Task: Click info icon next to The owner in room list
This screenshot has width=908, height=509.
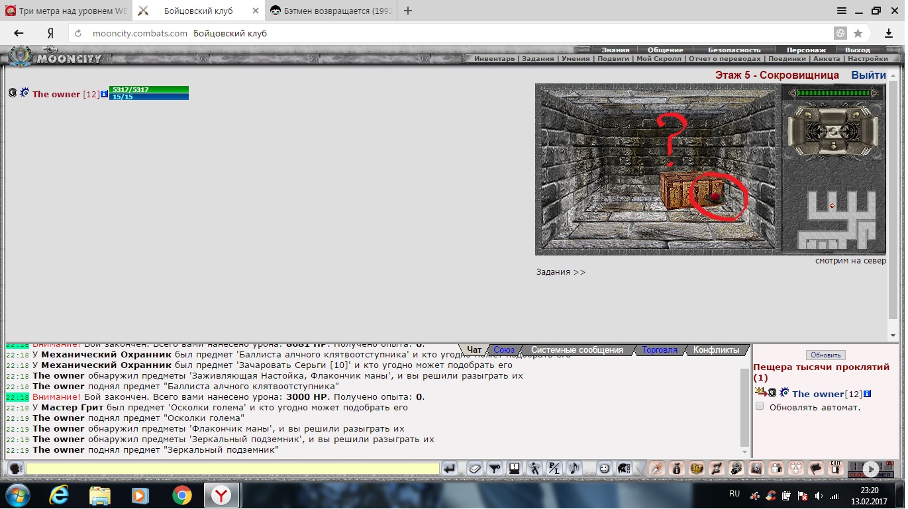Action: 867,394
